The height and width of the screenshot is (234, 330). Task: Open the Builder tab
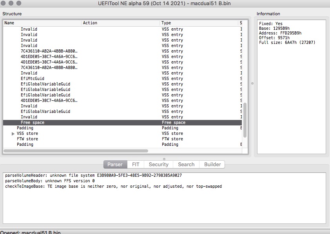pyautogui.click(x=212, y=164)
